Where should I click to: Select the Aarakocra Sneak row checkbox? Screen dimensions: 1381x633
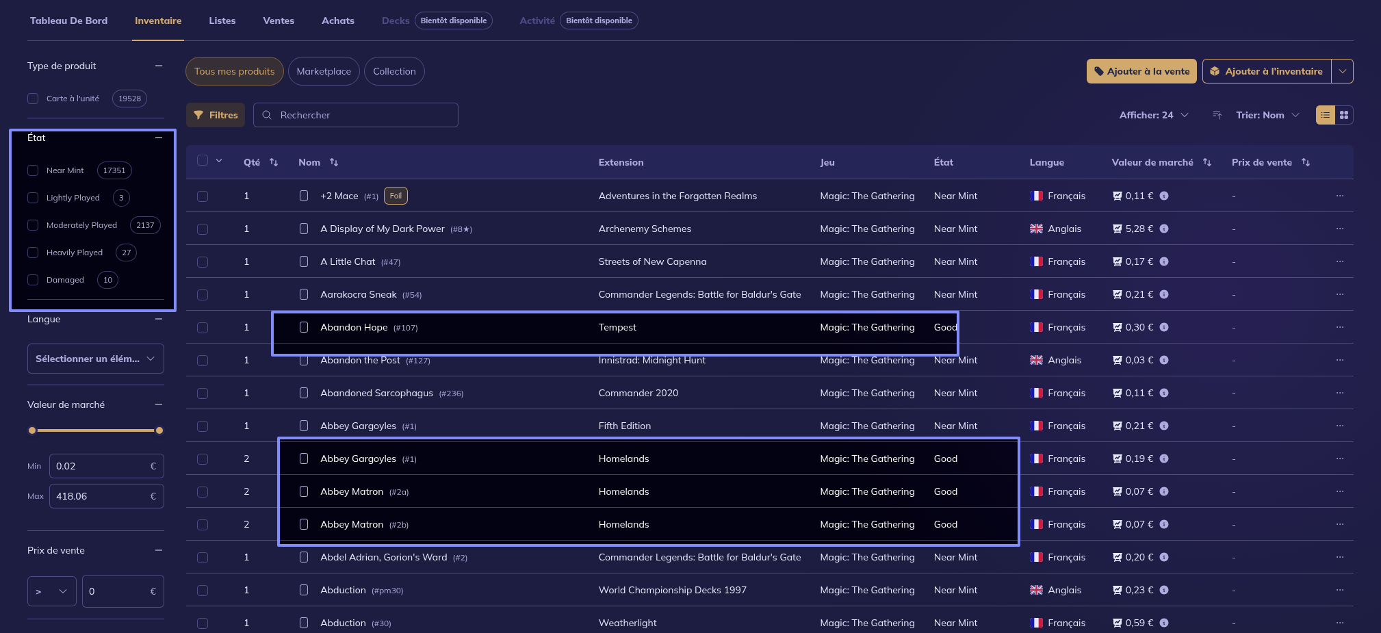[203, 295]
